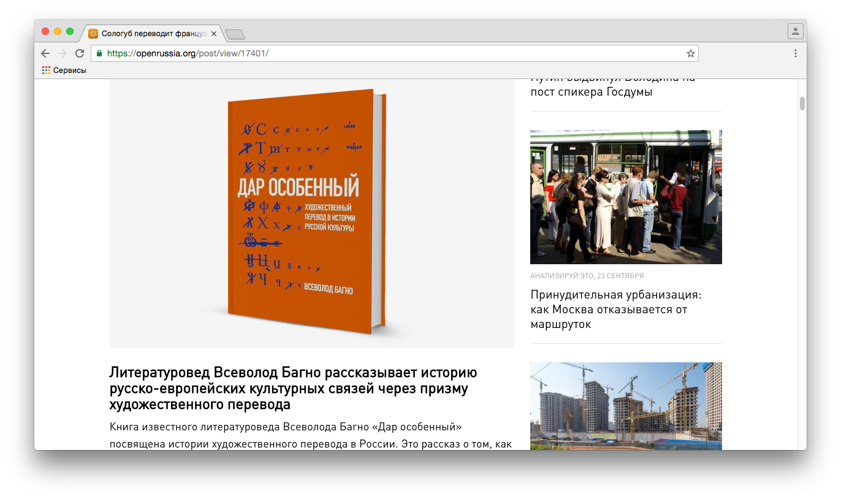Click the browser back arrow
Image resolution: width=841 pixels, height=499 pixels.
pos(45,53)
